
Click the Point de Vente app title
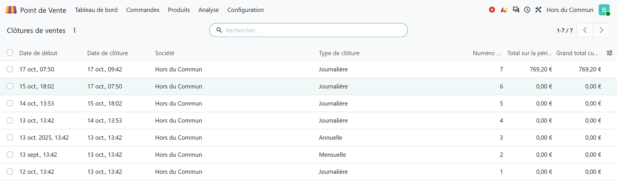coord(43,10)
